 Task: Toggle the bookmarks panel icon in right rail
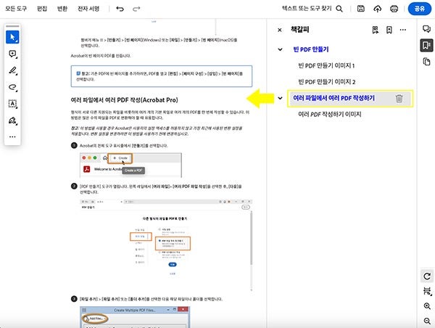click(427, 45)
